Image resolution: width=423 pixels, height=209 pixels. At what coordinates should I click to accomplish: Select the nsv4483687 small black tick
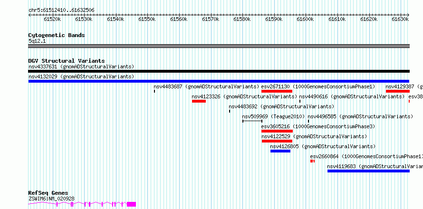154,91
